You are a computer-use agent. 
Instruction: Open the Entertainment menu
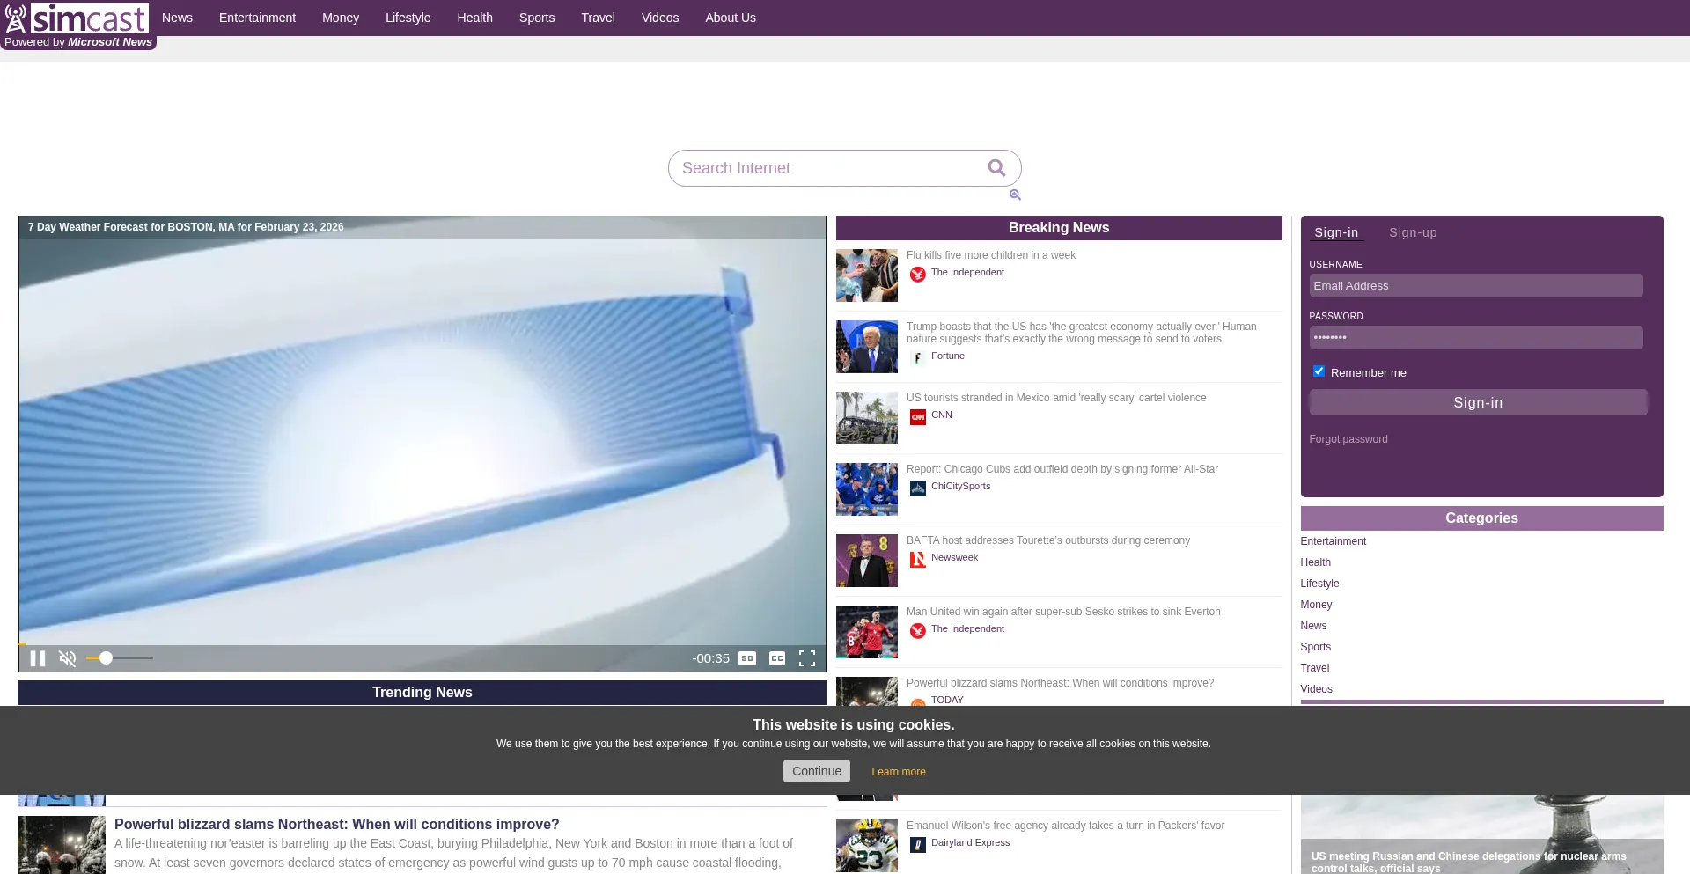257,18
